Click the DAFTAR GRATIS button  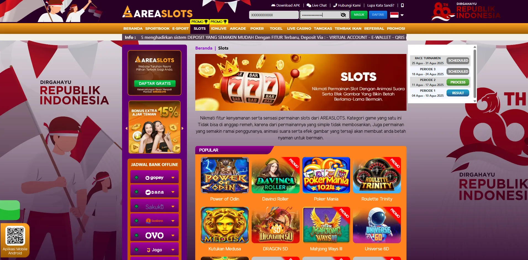point(155,83)
